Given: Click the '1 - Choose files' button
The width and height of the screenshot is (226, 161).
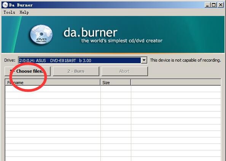Looking at the screenshot, I should 27,71.
